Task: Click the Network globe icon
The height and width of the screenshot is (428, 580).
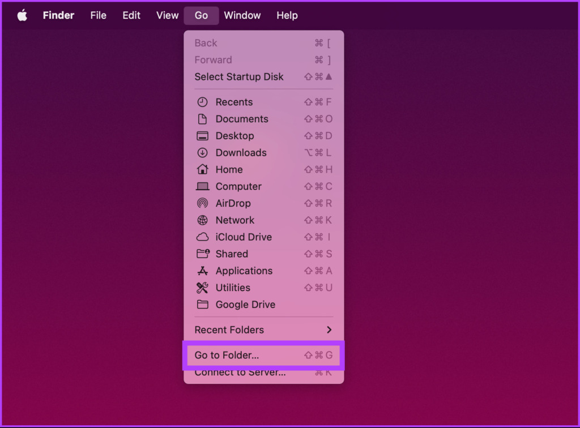Action: (x=202, y=220)
